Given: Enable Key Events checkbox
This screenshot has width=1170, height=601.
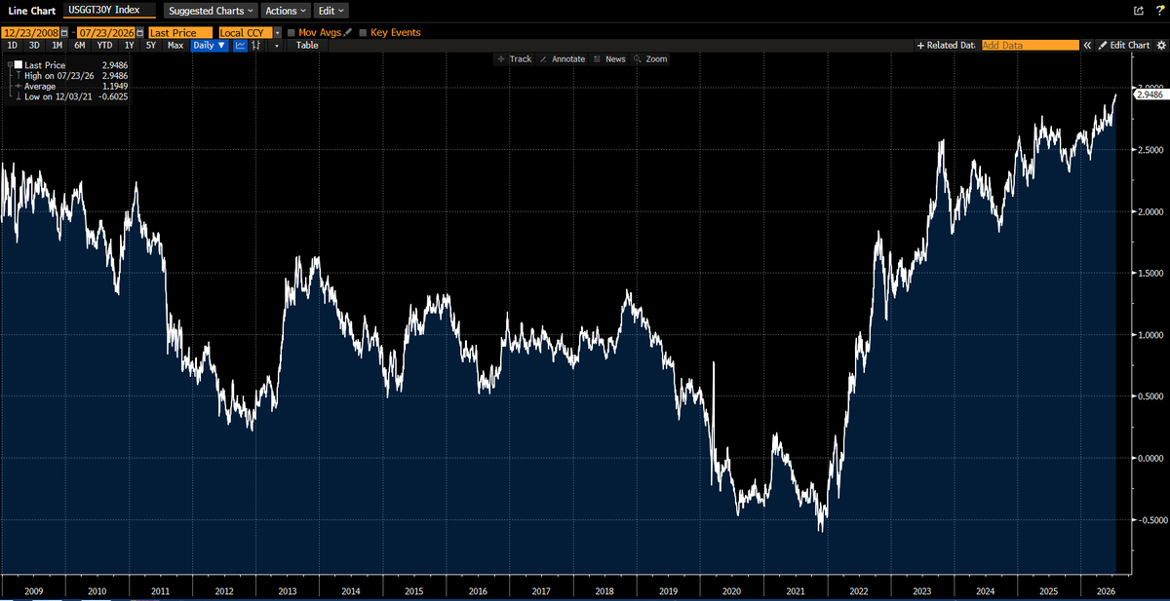Looking at the screenshot, I should (364, 32).
